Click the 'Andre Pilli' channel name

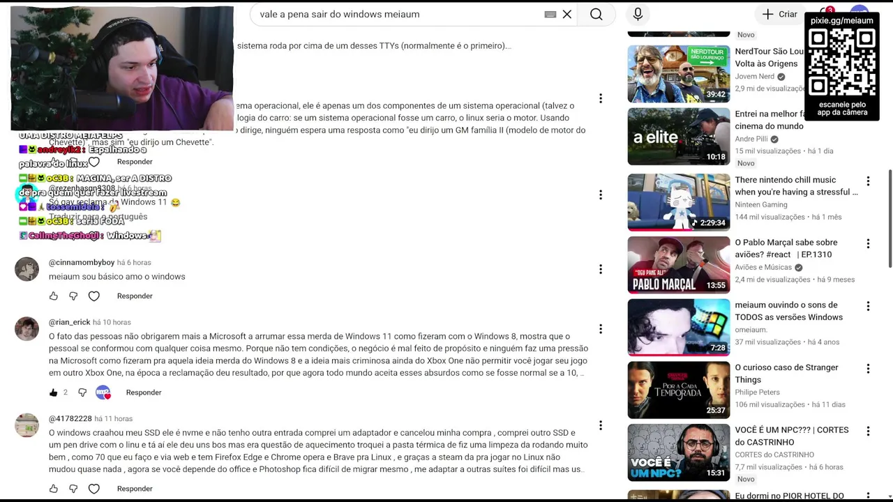751,139
